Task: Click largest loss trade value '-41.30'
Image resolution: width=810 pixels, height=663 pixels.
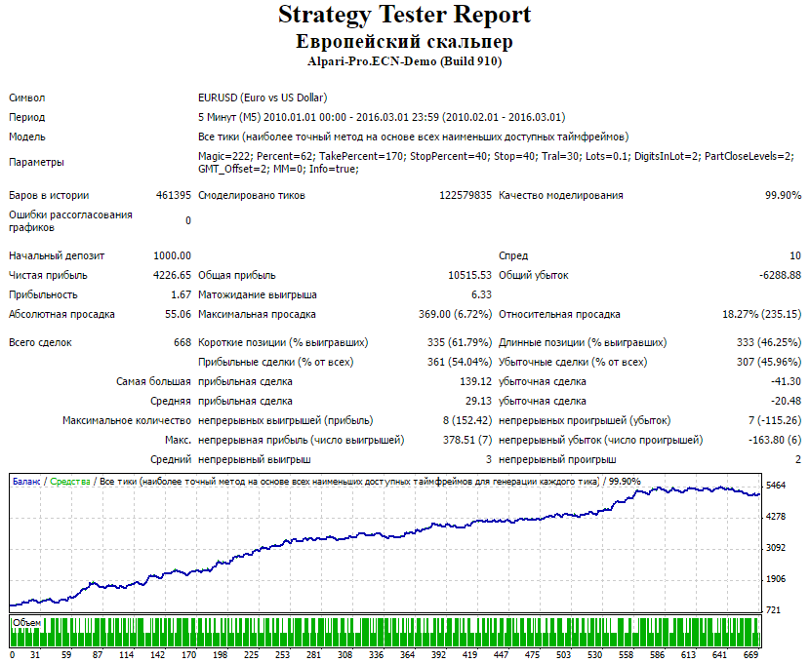Action: 786,382
